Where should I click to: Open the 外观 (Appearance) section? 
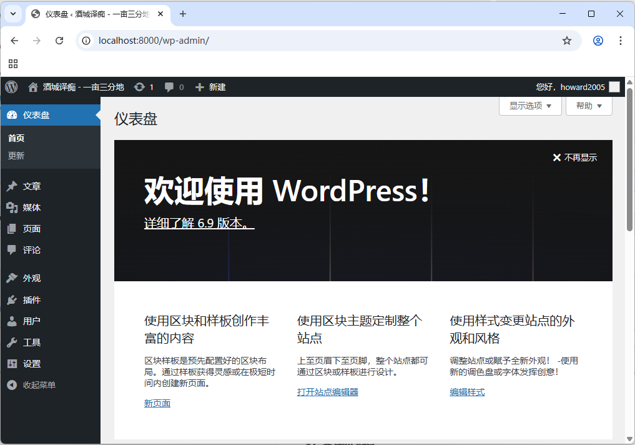pos(32,277)
